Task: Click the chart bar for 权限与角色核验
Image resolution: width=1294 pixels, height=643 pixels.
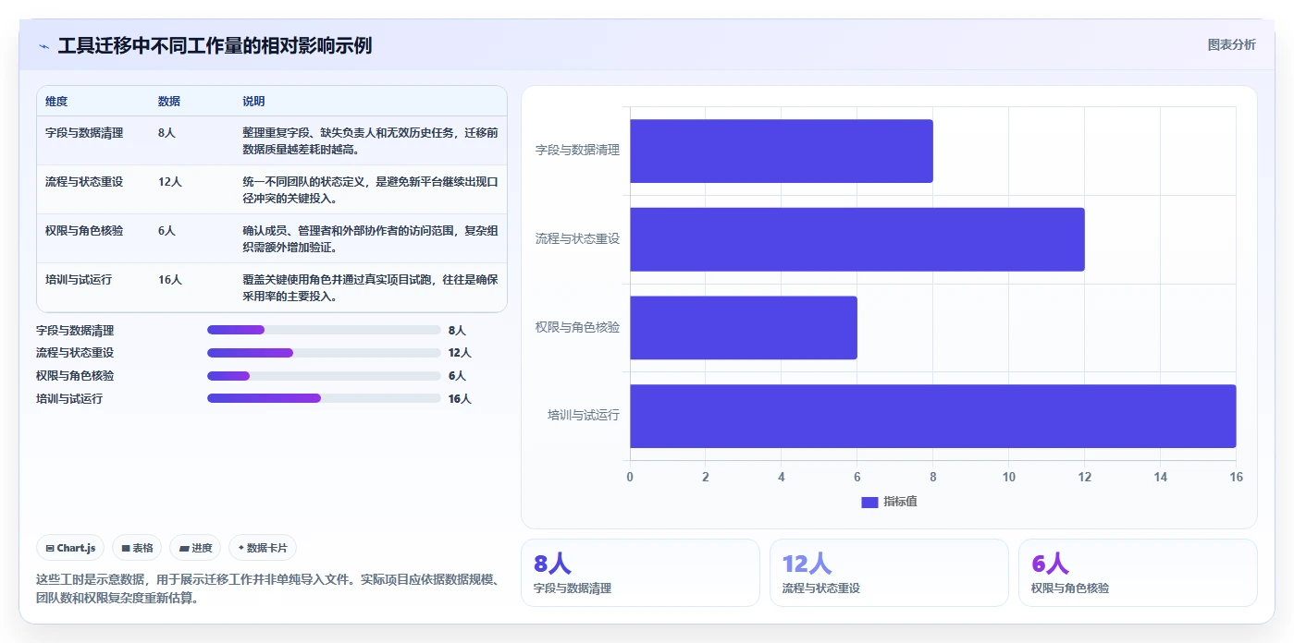Action: click(x=744, y=328)
